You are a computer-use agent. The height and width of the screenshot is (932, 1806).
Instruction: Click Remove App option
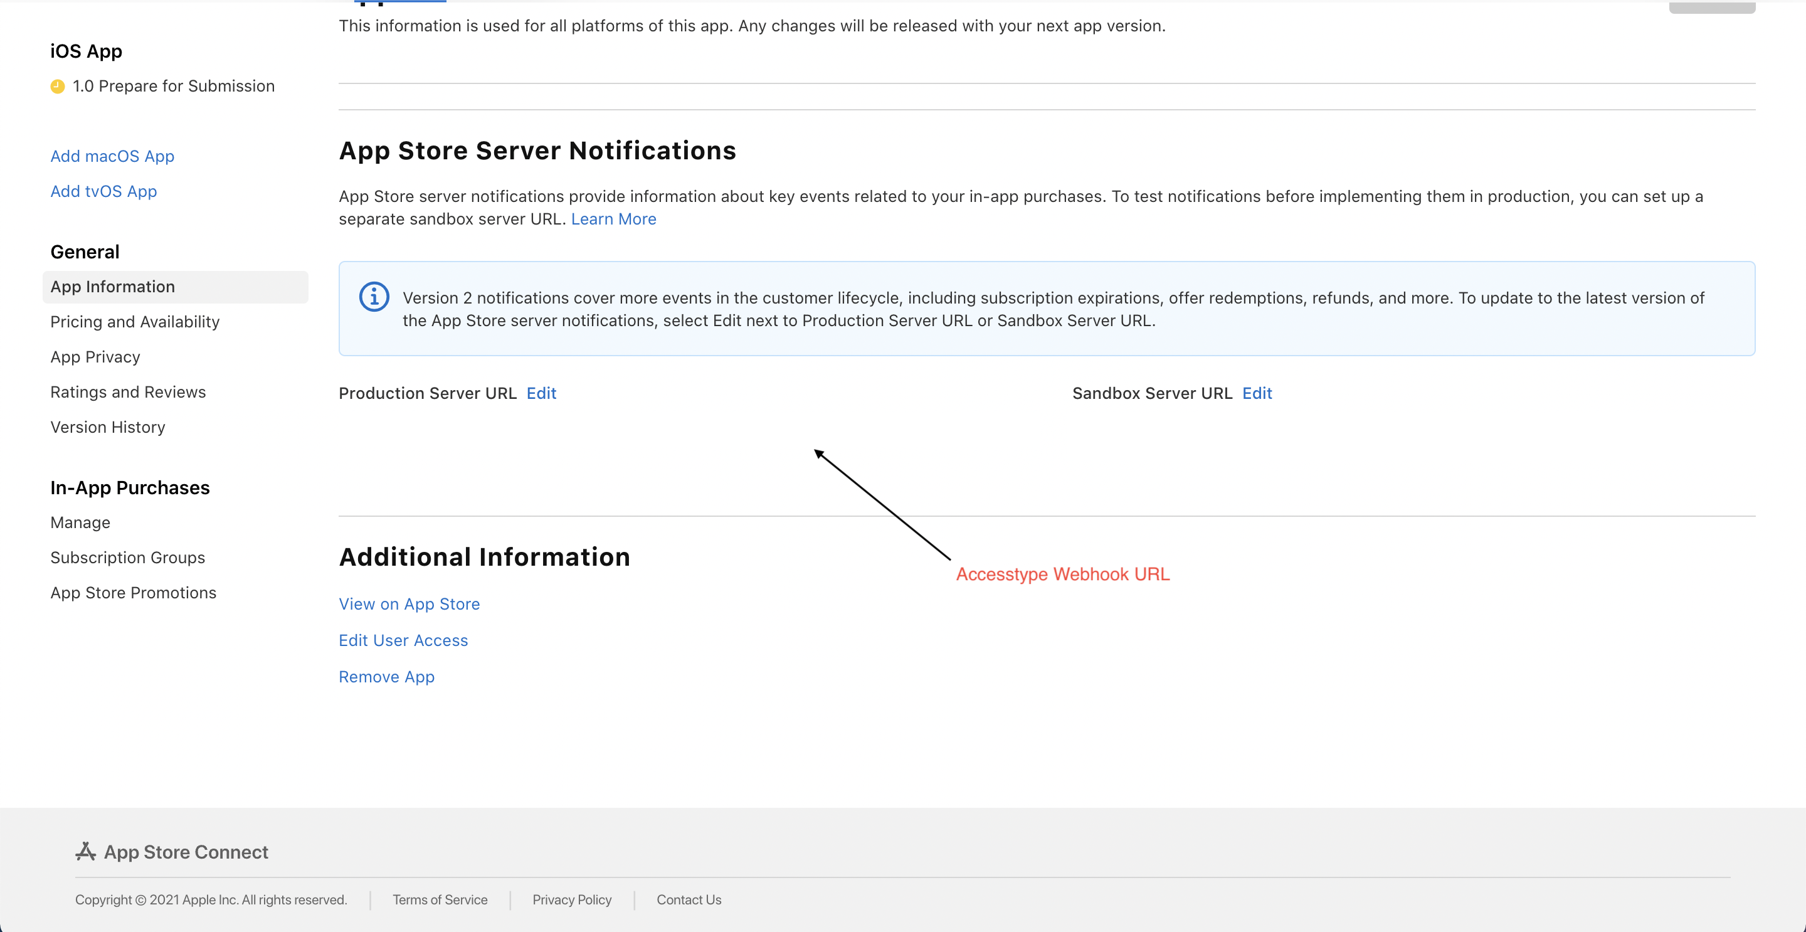[386, 675]
